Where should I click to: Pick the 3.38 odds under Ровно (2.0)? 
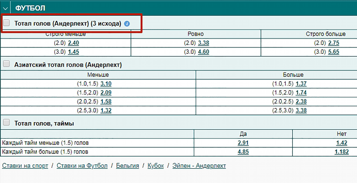pyautogui.click(x=203, y=43)
